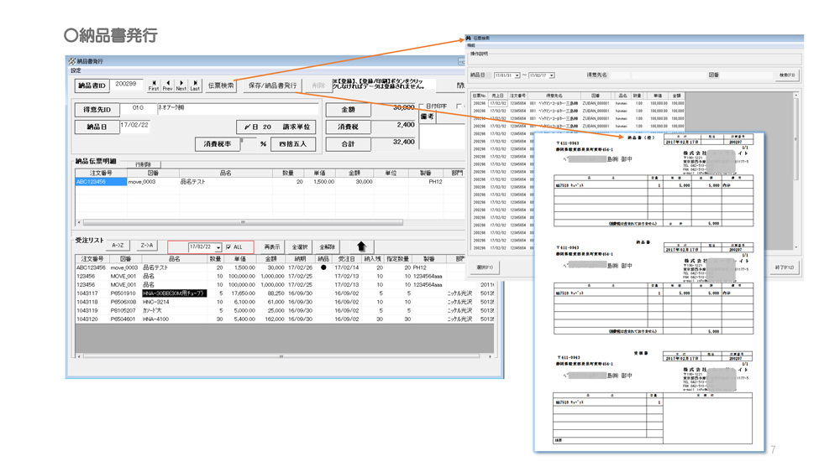Click the 納品書ID input field
Screen dimensions: 840x472
[x=128, y=85]
